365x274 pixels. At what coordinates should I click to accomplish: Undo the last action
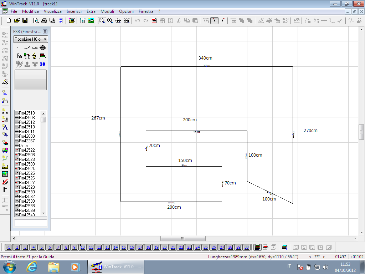pos(138,20)
